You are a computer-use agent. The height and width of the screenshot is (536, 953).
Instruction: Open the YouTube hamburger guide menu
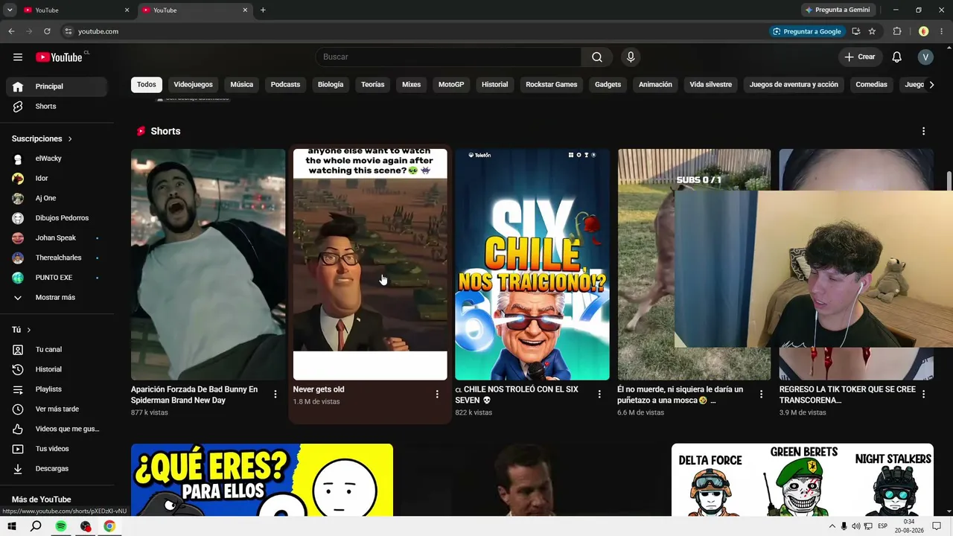18,57
